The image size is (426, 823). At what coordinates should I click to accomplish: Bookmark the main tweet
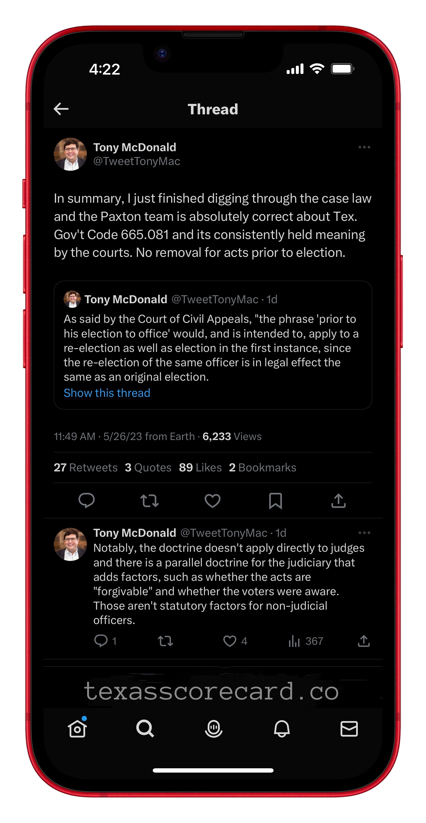coord(275,500)
